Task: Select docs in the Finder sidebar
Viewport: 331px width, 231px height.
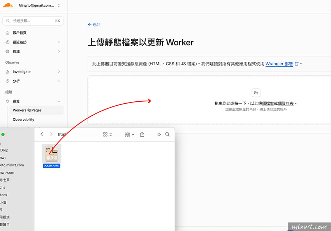Action: [x=4, y=195]
